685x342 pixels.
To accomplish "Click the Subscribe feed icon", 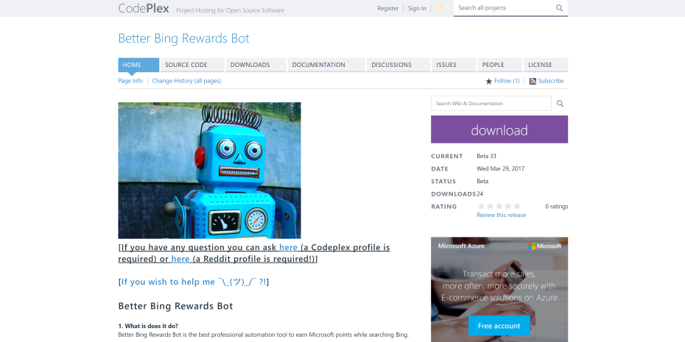I will click(x=533, y=81).
